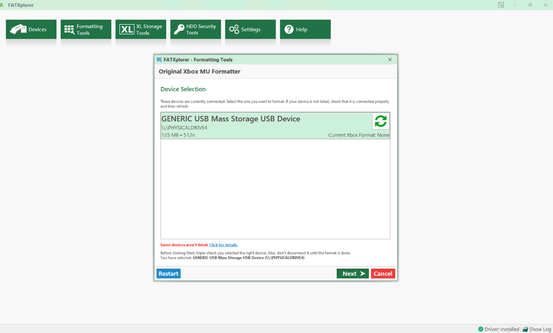553x333 pixels.
Task: Click the \\.\PHYSICALDRIVE4 path text
Action: pos(184,128)
